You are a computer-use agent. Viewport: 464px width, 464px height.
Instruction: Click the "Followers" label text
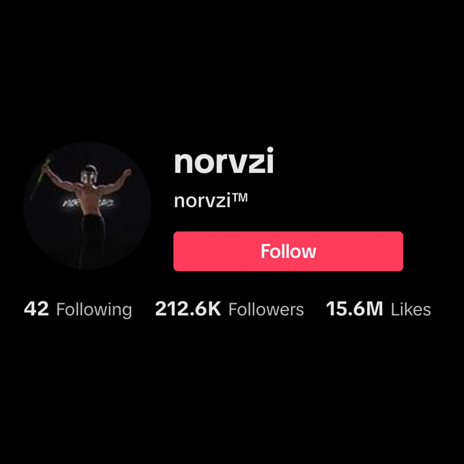point(266,309)
